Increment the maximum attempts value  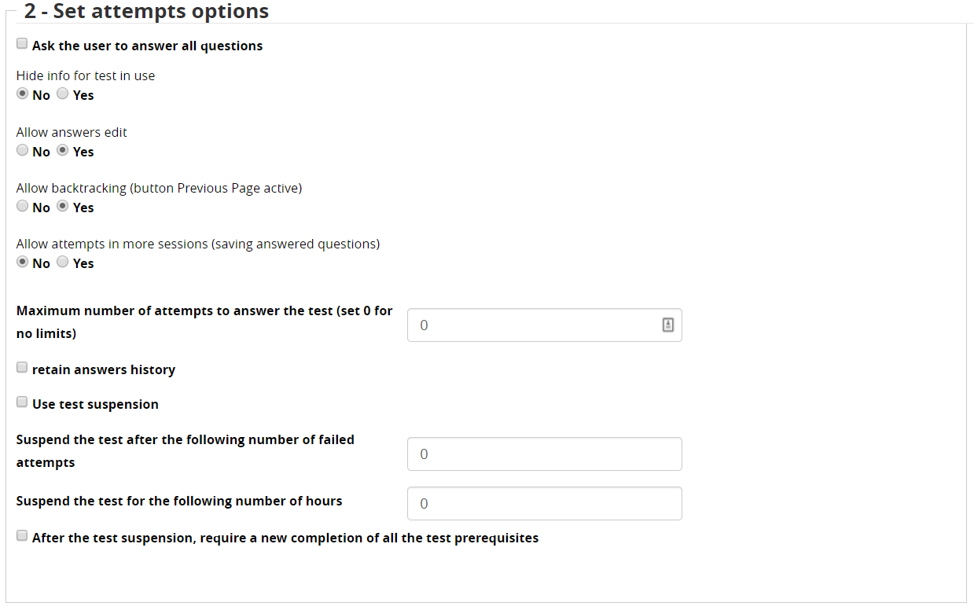(x=667, y=322)
